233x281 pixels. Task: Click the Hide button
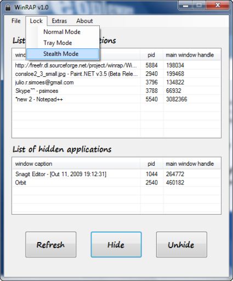(x=116, y=245)
